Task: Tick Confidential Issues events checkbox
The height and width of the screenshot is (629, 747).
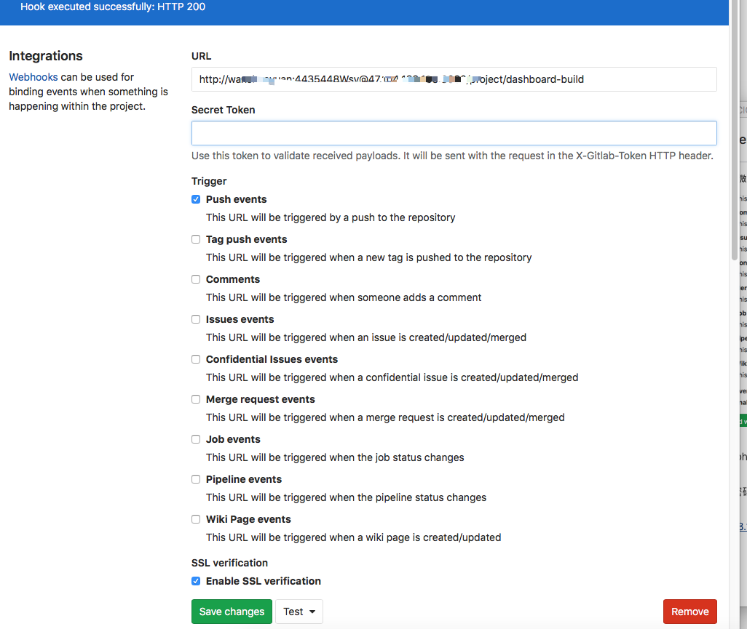Action: point(196,359)
